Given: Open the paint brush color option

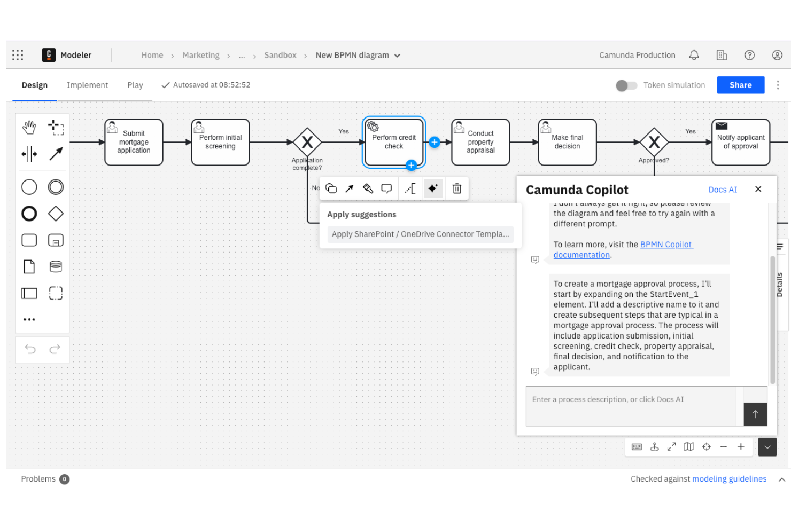Looking at the screenshot, I should click(x=368, y=188).
